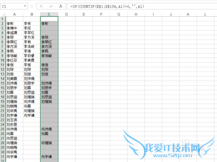
Task: Click the Select All corner triangle
Action: (3, 14)
